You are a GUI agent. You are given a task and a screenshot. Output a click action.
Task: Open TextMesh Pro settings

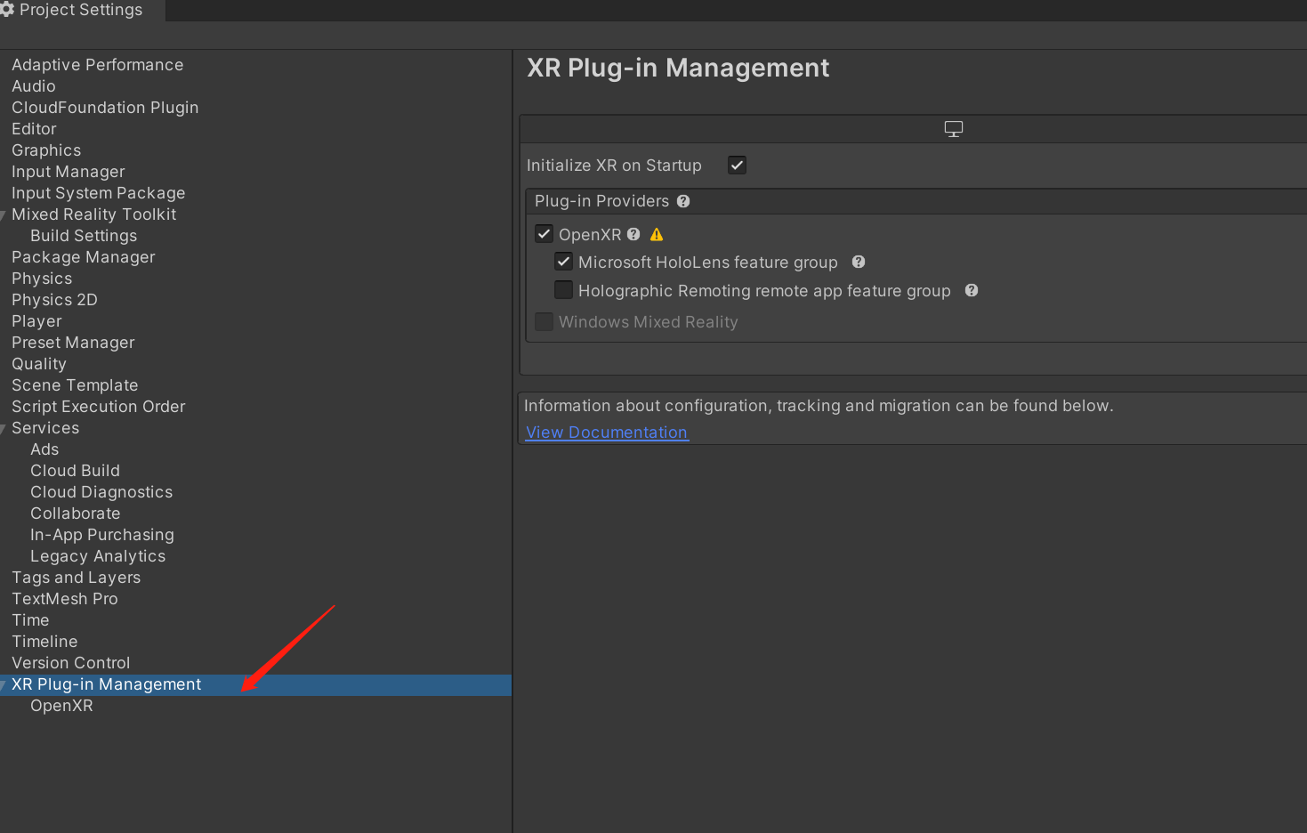pos(65,599)
